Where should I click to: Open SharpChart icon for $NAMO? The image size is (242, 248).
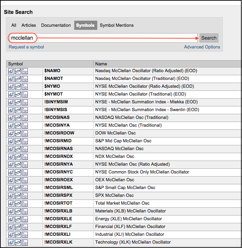(11, 71)
